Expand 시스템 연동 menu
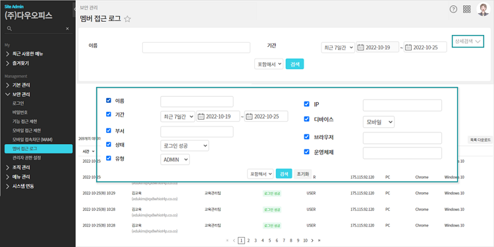This screenshot has width=494, height=247. (20, 186)
